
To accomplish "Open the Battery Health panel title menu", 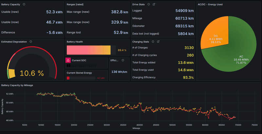I will tap(75, 42).
